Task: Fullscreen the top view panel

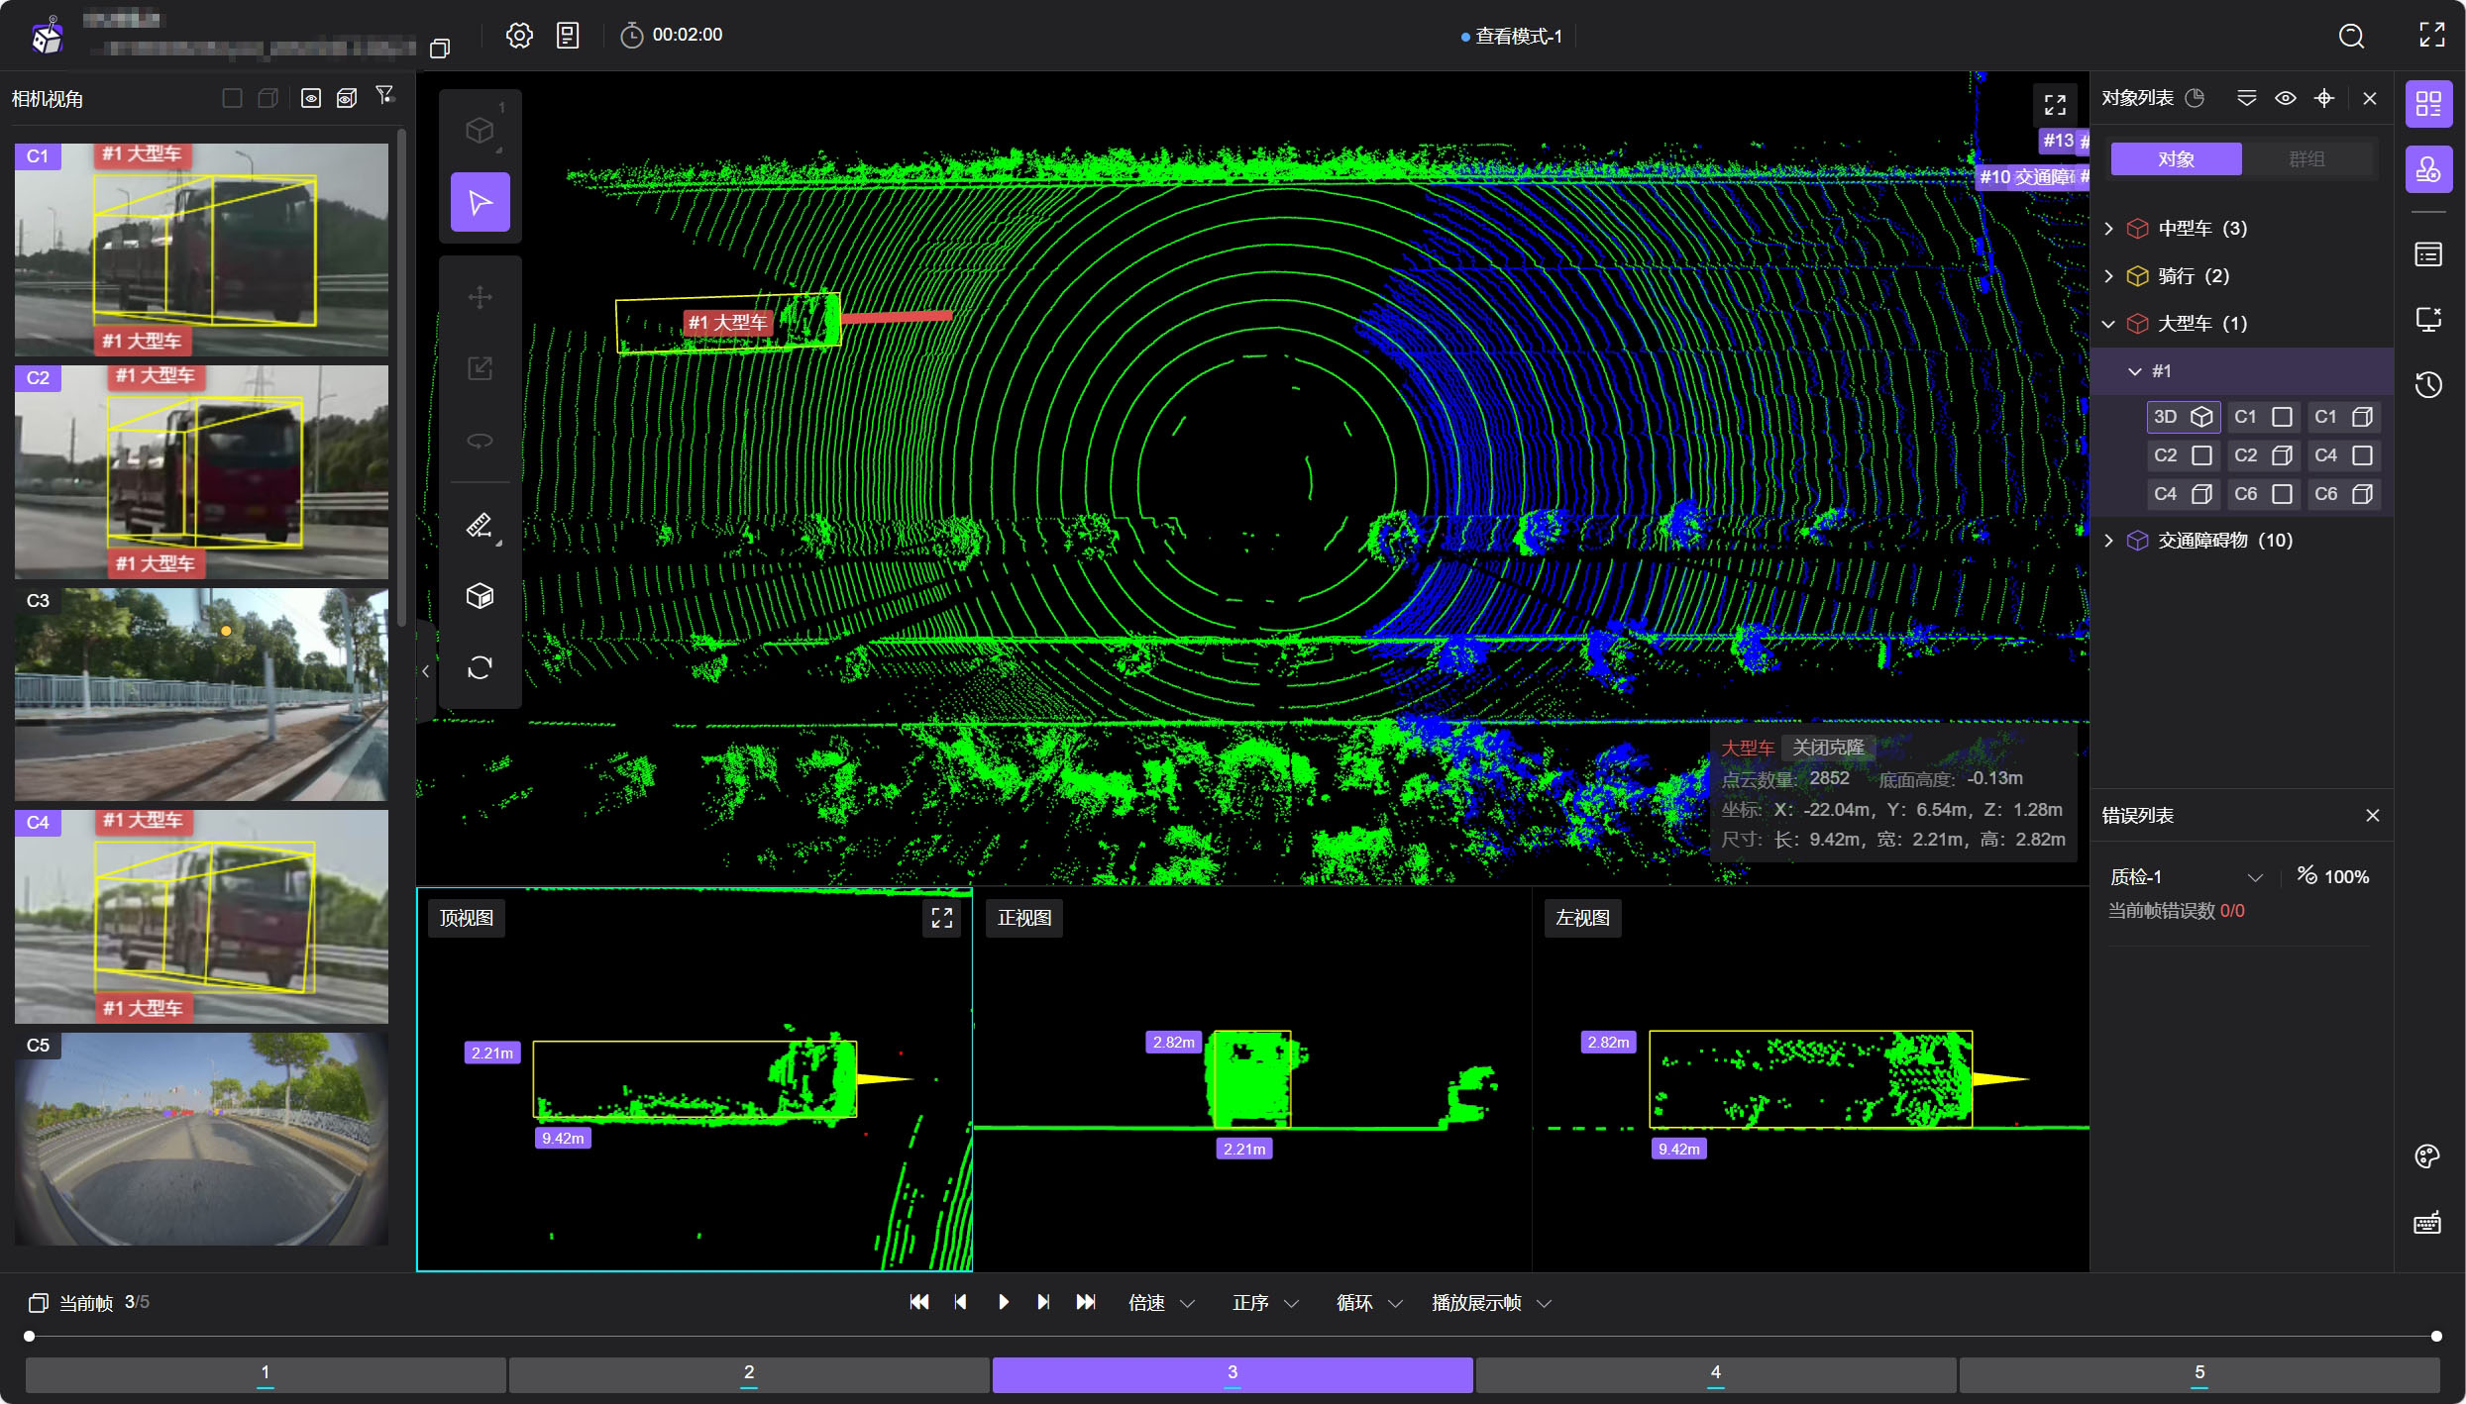Action: (941, 918)
